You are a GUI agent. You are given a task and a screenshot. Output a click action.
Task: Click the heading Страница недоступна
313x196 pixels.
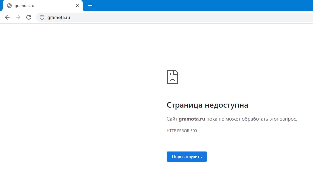point(207,105)
